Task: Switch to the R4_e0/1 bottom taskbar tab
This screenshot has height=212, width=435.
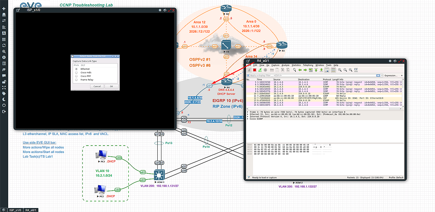Action: pyautogui.click(x=32, y=210)
